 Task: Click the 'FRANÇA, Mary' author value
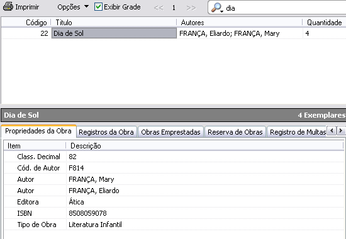(91, 179)
